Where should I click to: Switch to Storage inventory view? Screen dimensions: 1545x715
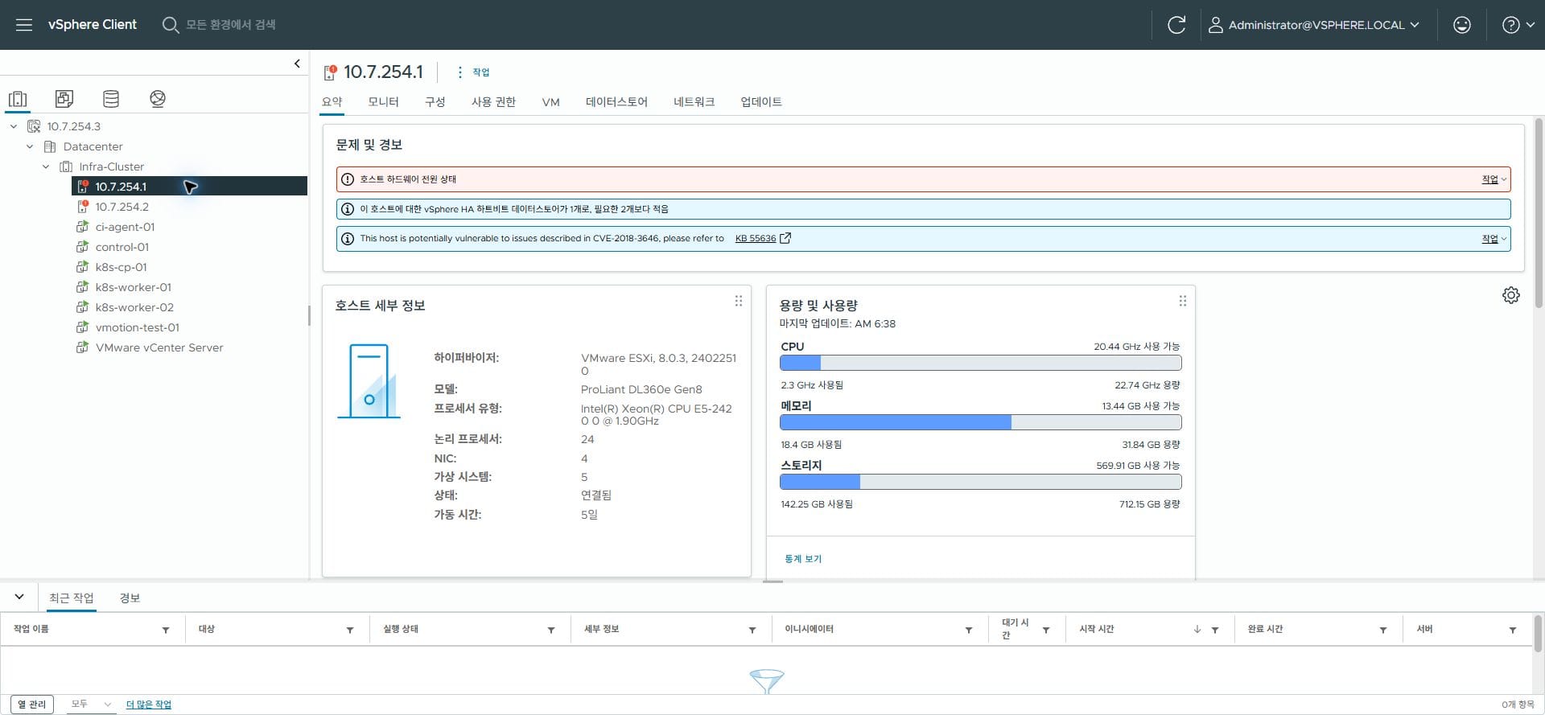coord(111,99)
